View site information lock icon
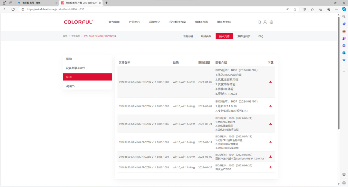The image size is (348, 187). tap(23, 9)
